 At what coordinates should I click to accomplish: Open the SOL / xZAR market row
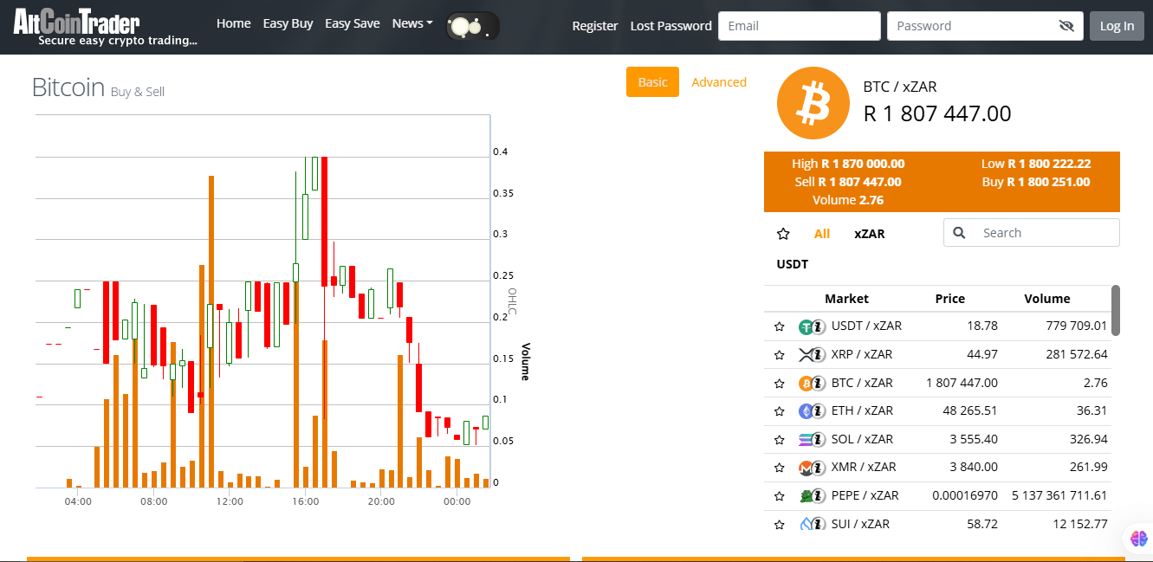pyautogui.click(x=937, y=440)
